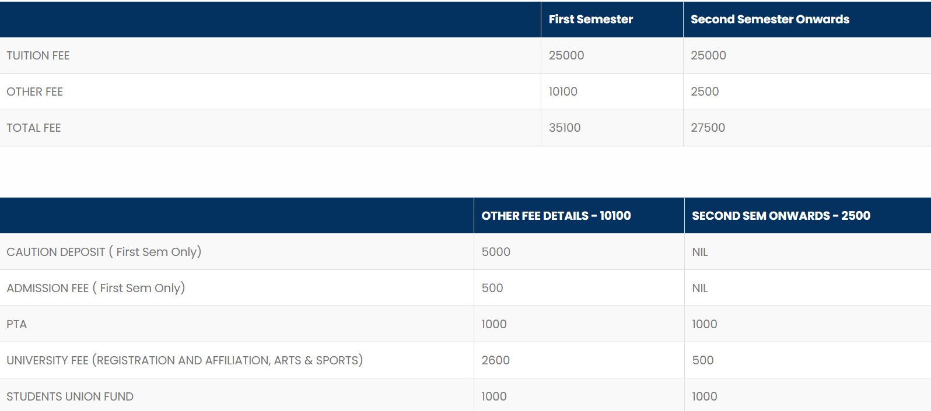The width and height of the screenshot is (931, 411).
Task: Click the Second Semester Onwards column header
Action: pyautogui.click(x=769, y=19)
